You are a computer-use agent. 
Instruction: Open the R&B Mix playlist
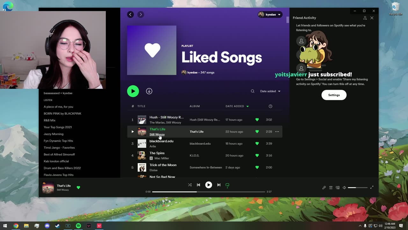49,120
